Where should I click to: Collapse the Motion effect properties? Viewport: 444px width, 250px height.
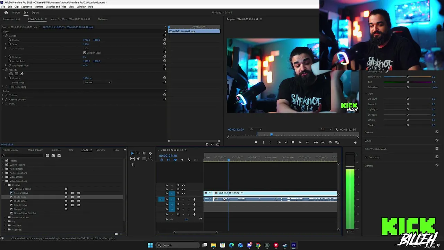coord(3,36)
